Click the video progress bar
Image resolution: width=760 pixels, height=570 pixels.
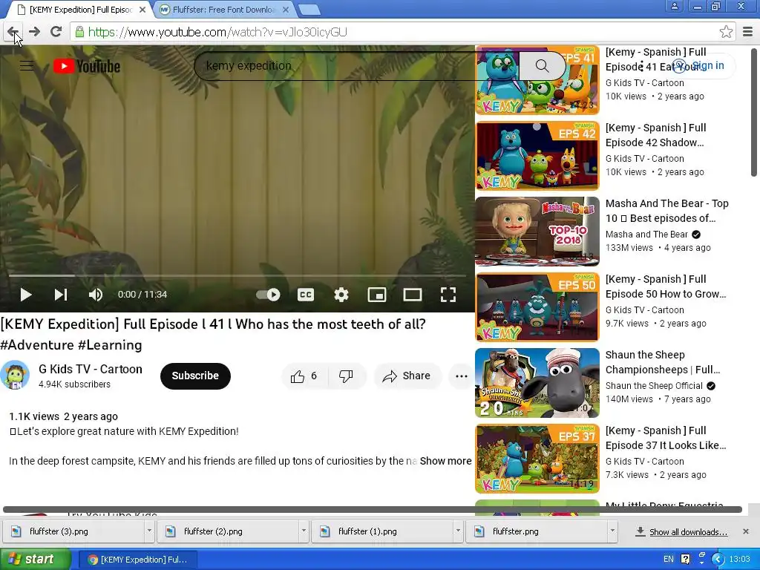(237, 276)
